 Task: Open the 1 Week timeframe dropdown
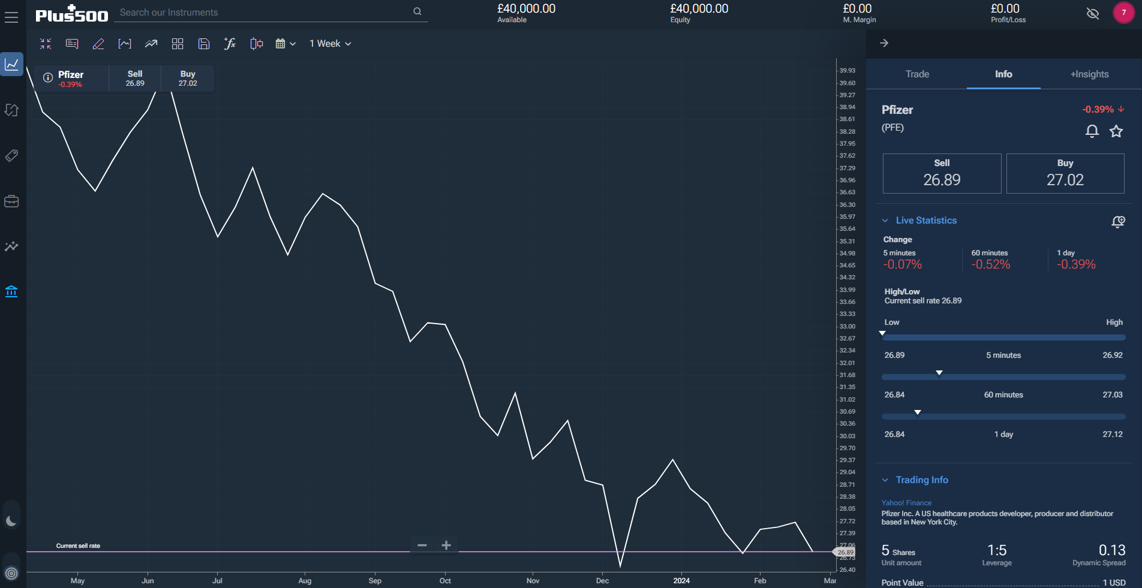click(x=329, y=43)
